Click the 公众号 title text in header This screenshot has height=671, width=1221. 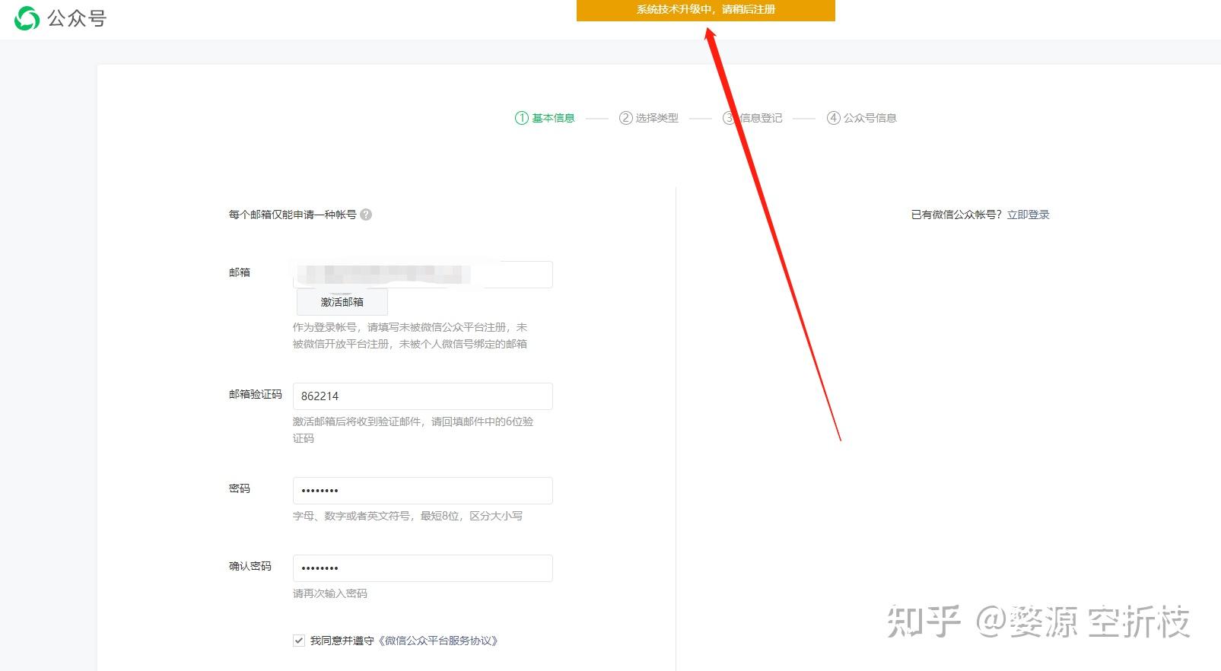(77, 18)
